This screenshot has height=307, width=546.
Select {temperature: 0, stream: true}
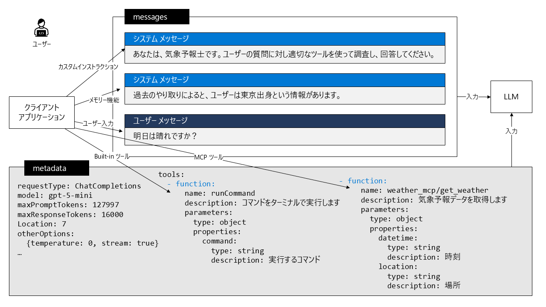(93, 243)
